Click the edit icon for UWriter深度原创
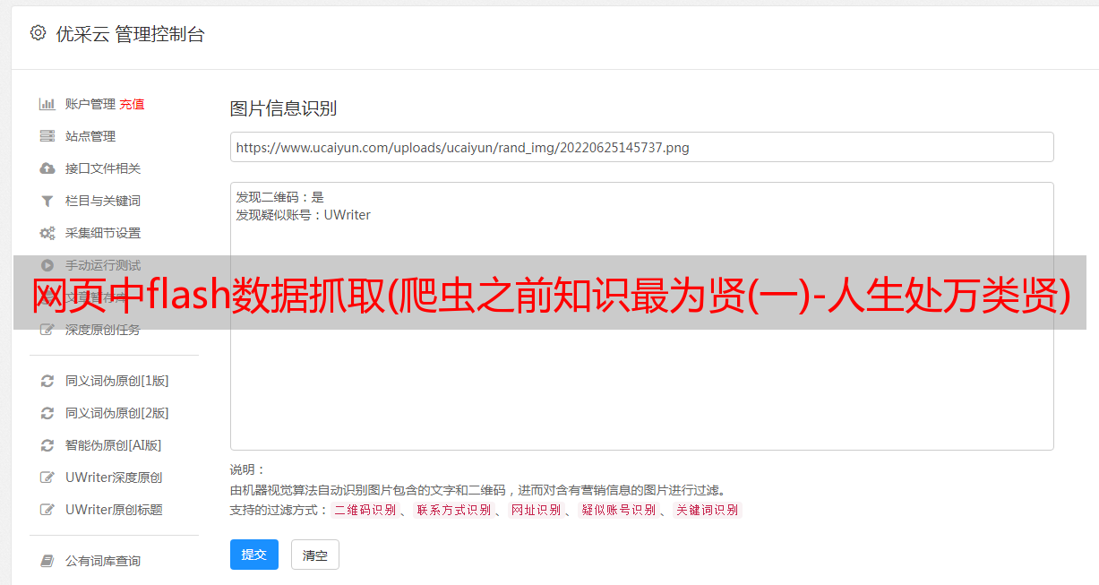Image resolution: width=1099 pixels, height=585 pixels. (x=47, y=477)
